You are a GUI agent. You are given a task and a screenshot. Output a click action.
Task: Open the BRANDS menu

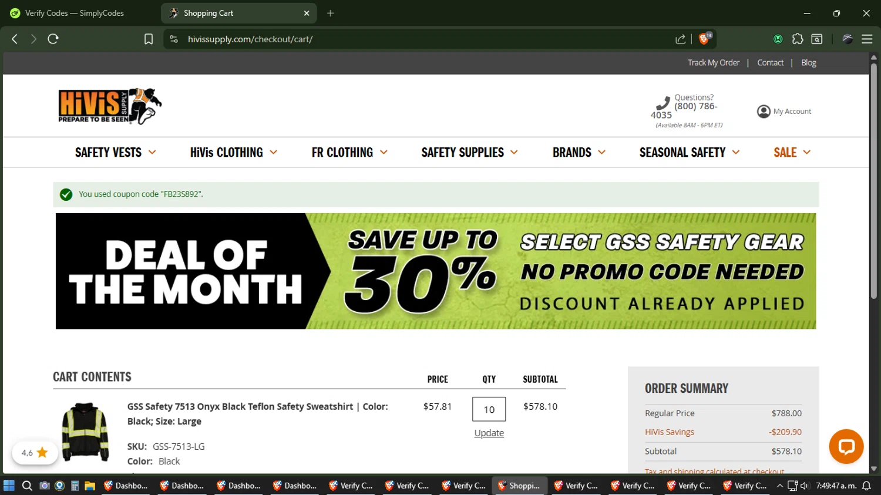(572, 153)
